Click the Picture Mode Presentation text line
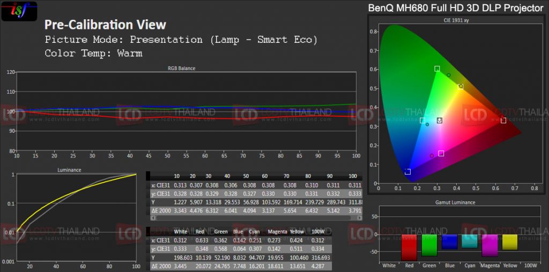 pos(181,40)
